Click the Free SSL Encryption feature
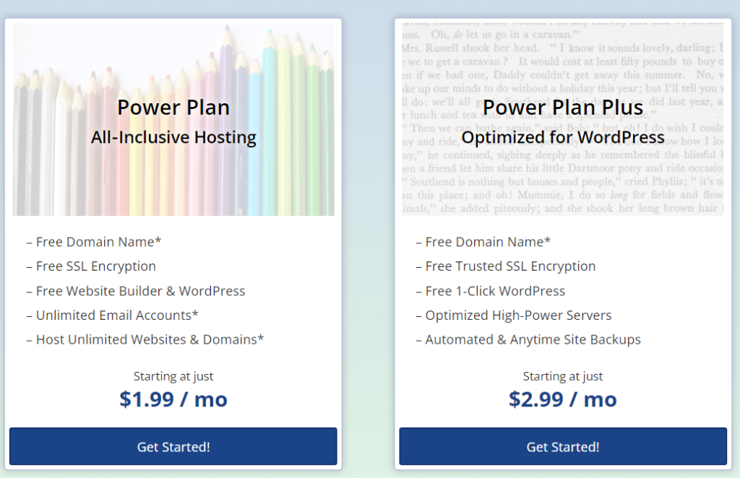Image resolution: width=740 pixels, height=478 pixels. 95,266
